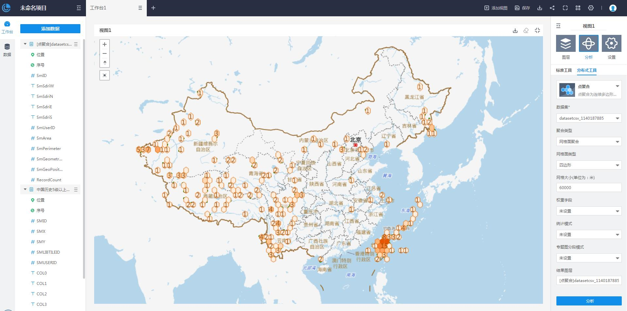
Task: Collapse the 点聚合 dataset tree node
Action: coord(25,44)
